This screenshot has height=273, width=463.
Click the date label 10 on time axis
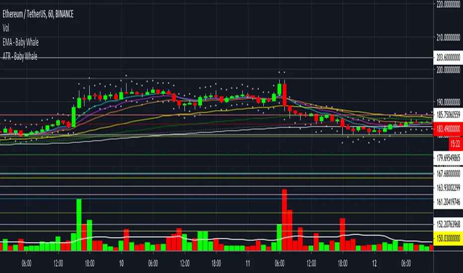[x=121, y=263]
